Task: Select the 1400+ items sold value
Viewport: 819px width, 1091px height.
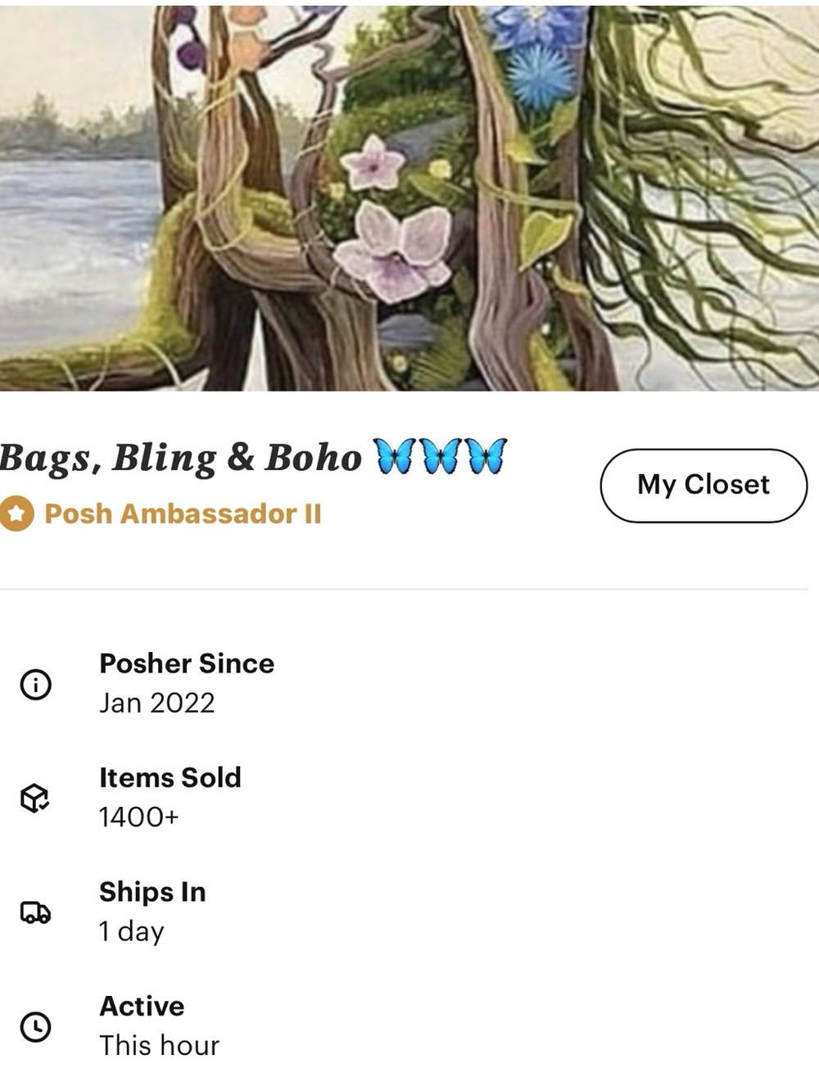Action: pos(138,817)
